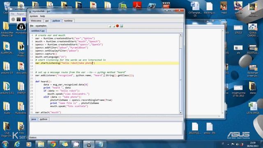Select the Adobe Acrobat desktop icon
The height and width of the screenshot is (148, 263).
click(x=137, y=5)
